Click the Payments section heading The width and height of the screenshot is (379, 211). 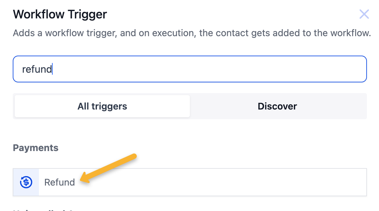click(36, 148)
